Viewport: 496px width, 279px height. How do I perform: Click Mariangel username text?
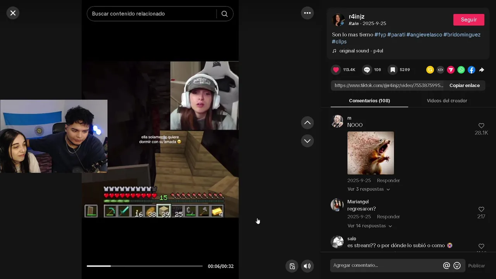(358, 202)
